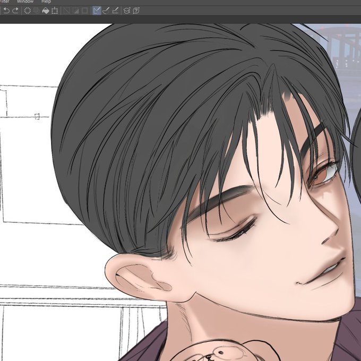Click the greyed Clear Outside Selection icon
Screen dimensions: 361x361
(x=37, y=11)
